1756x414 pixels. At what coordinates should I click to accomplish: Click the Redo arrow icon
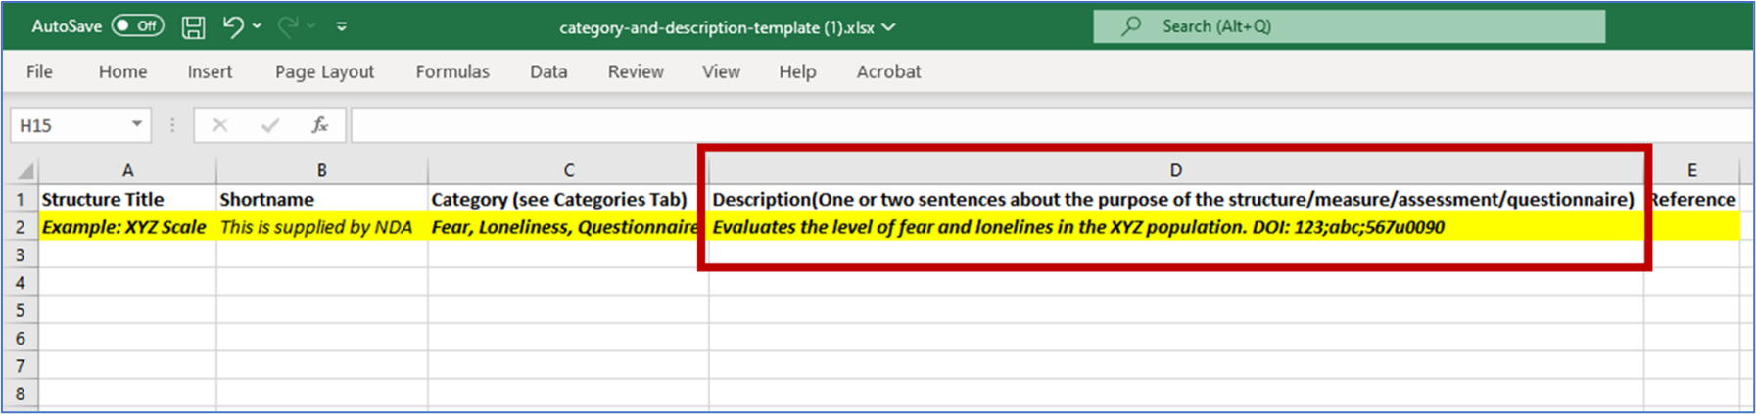point(287,26)
